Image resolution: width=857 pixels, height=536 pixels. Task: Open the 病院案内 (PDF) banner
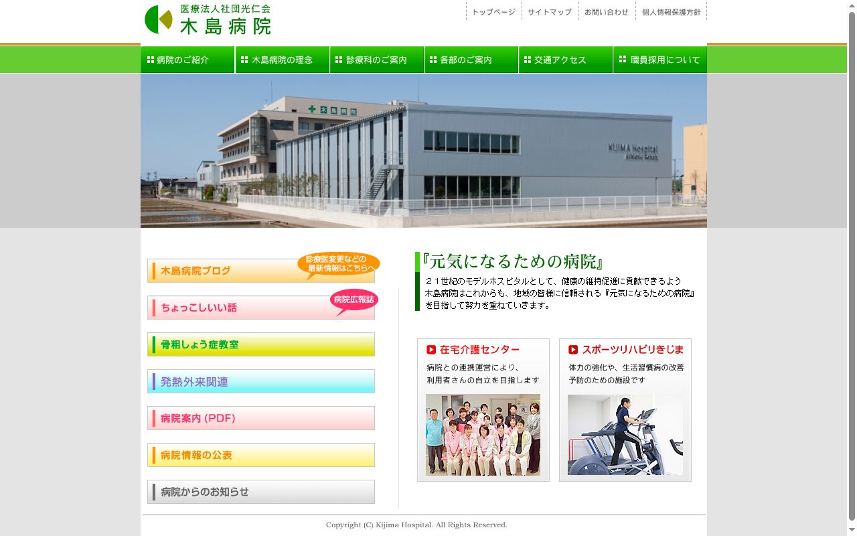pyautogui.click(x=261, y=418)
